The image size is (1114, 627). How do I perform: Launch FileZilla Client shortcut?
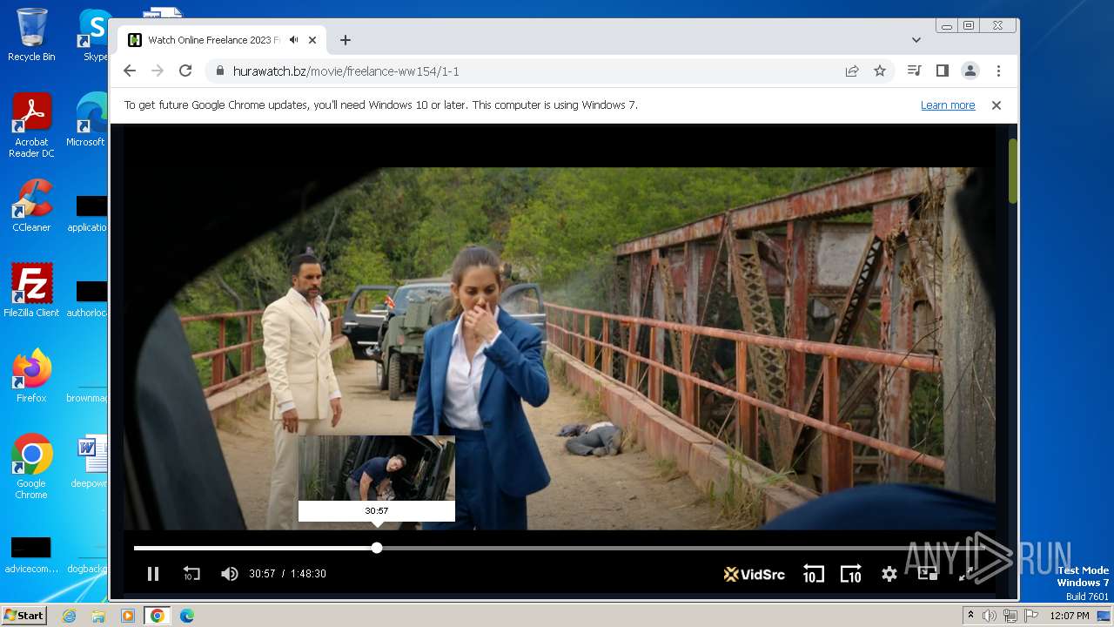pyautogui.click(x=31, y=291)
